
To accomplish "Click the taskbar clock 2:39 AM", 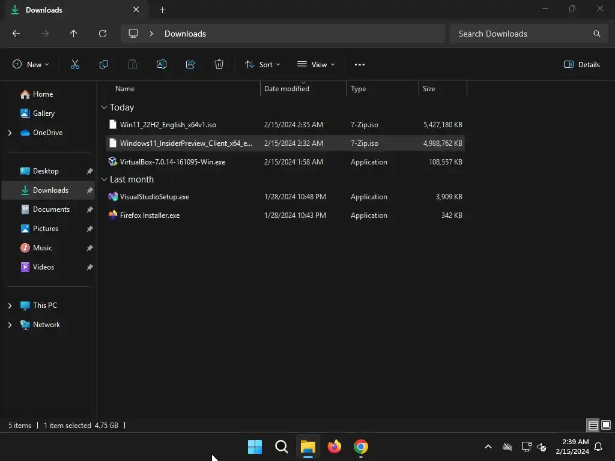I will tap(572, 447).
